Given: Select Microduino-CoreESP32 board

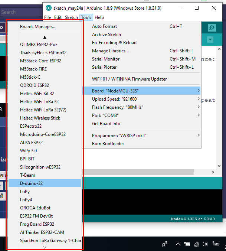Looking at the screenshot, I should tap(45, 134).
